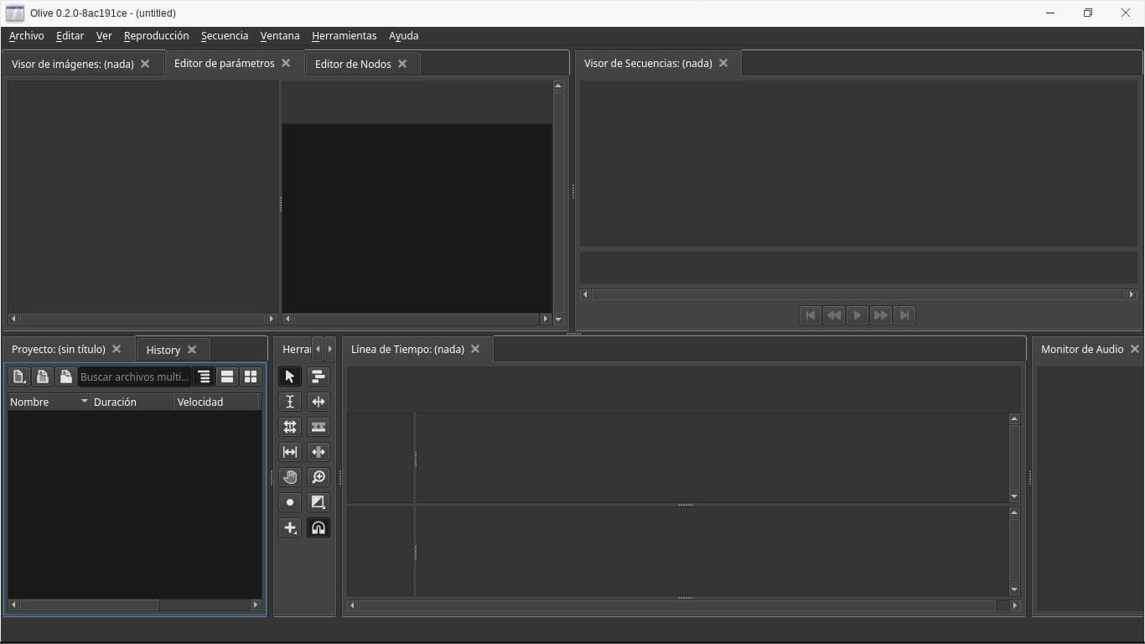
Task: Click the Go to end playback button
Action: [x=904, y=315]
